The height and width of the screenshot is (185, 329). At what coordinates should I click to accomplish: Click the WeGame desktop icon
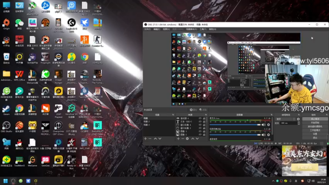(32, 161)
